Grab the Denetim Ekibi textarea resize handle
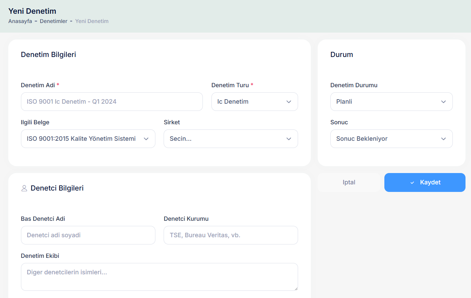The image size is (471, 298). (296, 288)
